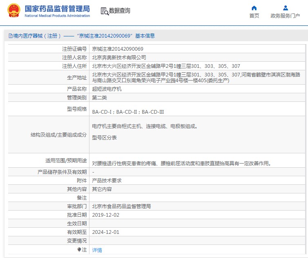Click the document icon before 境内医疗器械
The image size is (308, 258).
(10, 36)
